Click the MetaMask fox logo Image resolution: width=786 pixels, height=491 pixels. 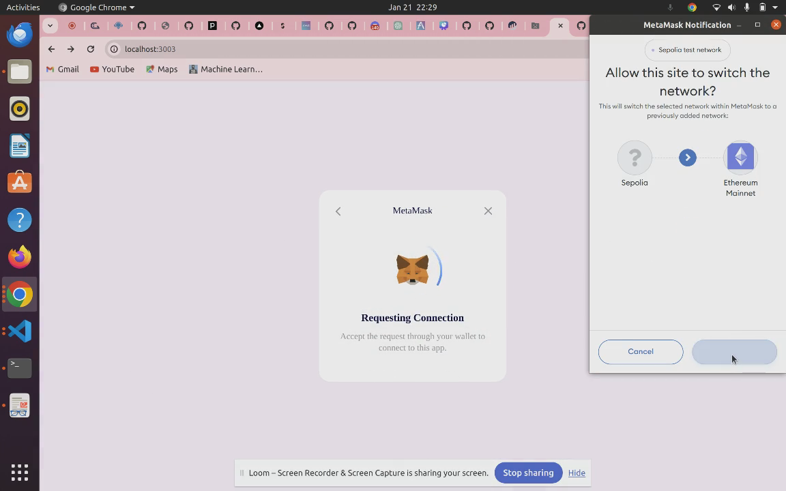tap(413, 269)
